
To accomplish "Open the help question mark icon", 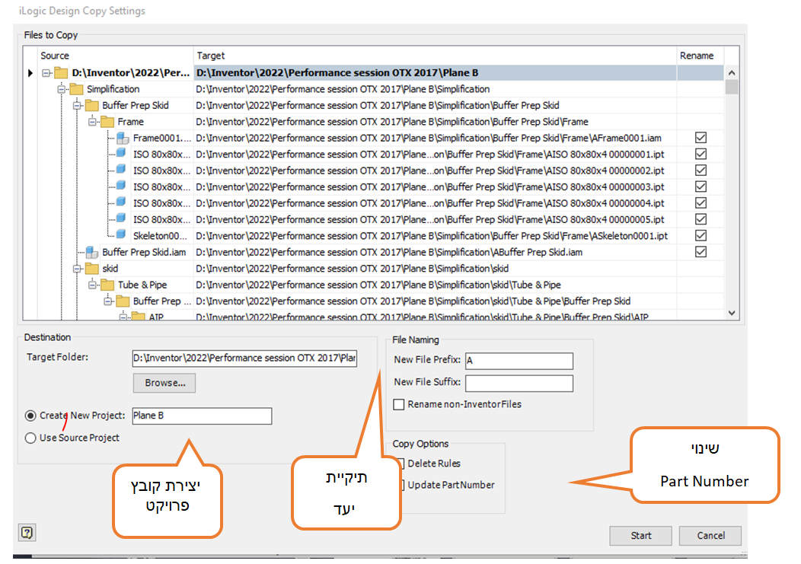I will click(27, 533).
